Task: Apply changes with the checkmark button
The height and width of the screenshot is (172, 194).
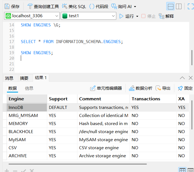Action: pyautogui.click(x=24, y=171)
